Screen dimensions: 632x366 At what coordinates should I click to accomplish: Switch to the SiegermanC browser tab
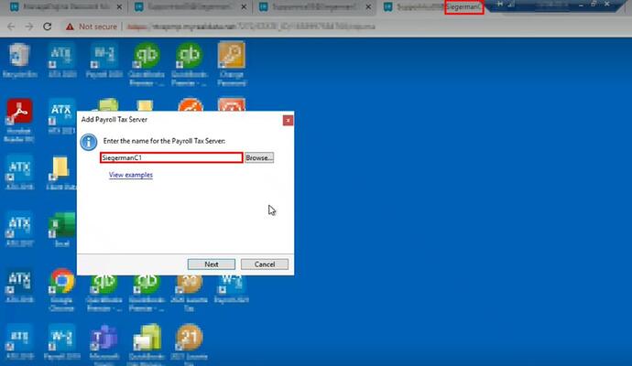(432, 6)
